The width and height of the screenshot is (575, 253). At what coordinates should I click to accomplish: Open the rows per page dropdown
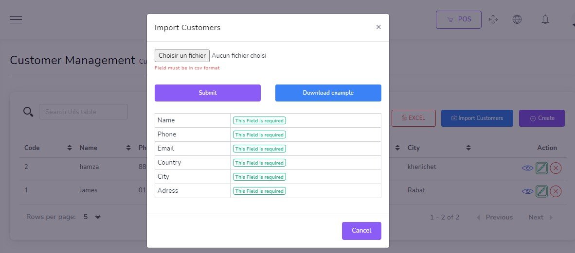(91, 217)
